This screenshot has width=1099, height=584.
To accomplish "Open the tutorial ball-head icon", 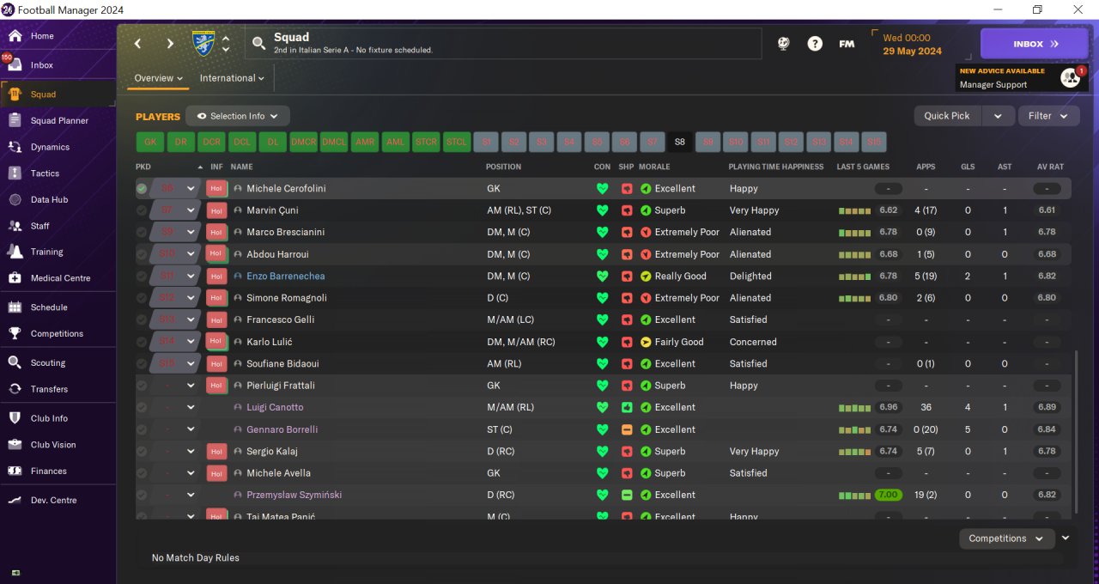I will [784, 44].
